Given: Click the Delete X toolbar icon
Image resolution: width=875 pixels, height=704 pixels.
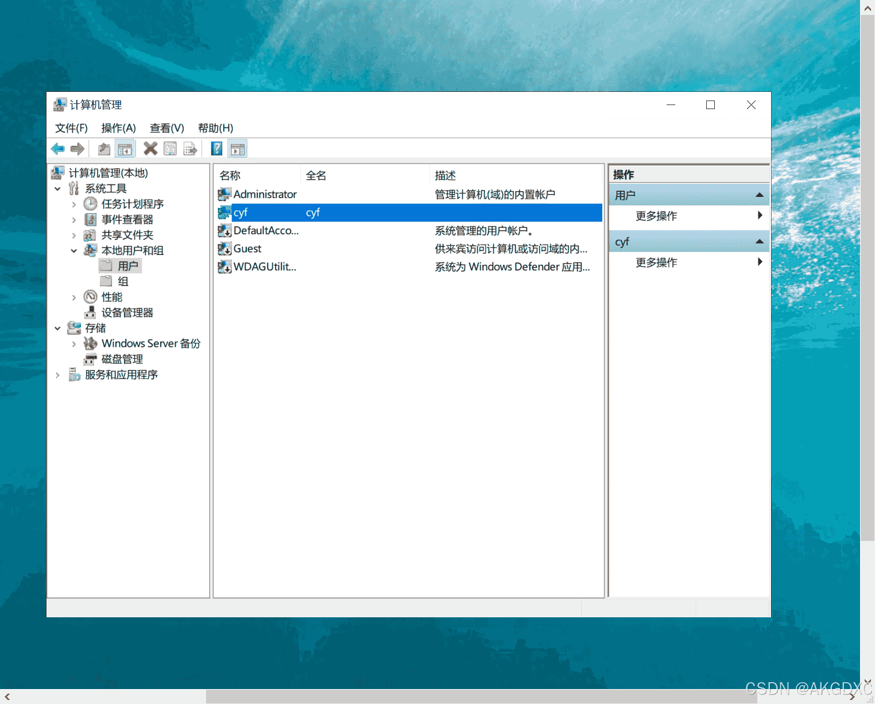Looking at the screenshot, I should (150, 149).
